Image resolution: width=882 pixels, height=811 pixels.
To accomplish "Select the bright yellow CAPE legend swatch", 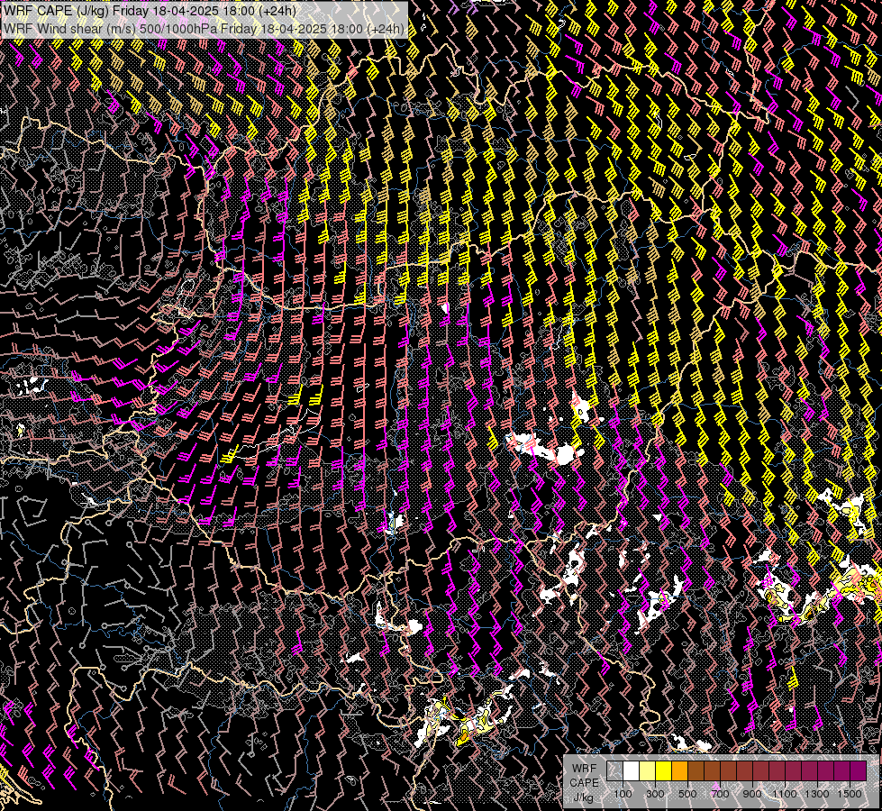I will point(664,770).
